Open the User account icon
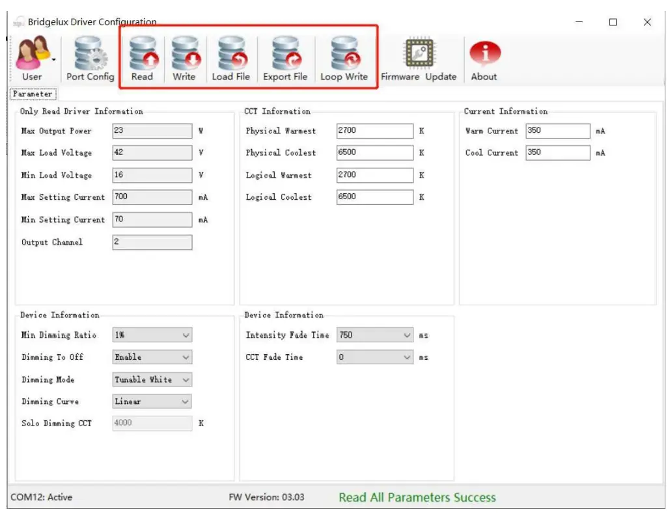 32,53
